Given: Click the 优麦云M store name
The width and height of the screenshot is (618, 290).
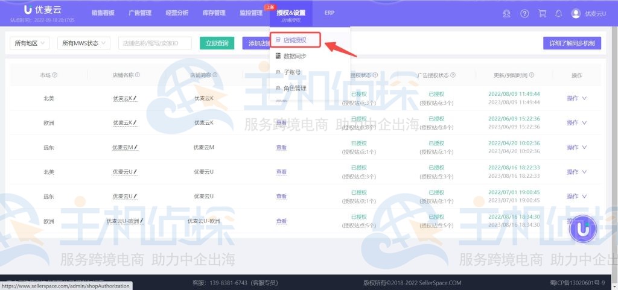Looking at the screenshot, I should pos(123,147).
